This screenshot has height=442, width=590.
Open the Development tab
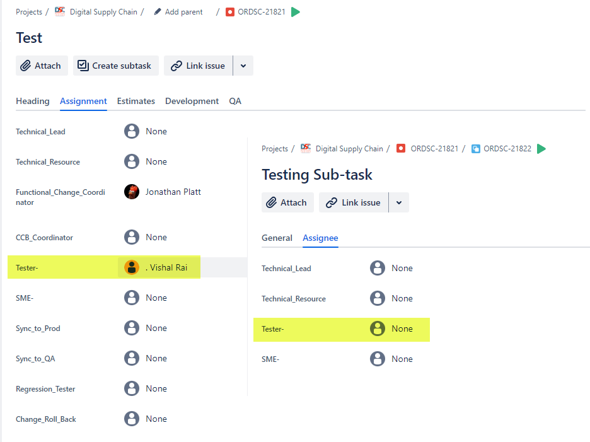[x=192, y=101]
